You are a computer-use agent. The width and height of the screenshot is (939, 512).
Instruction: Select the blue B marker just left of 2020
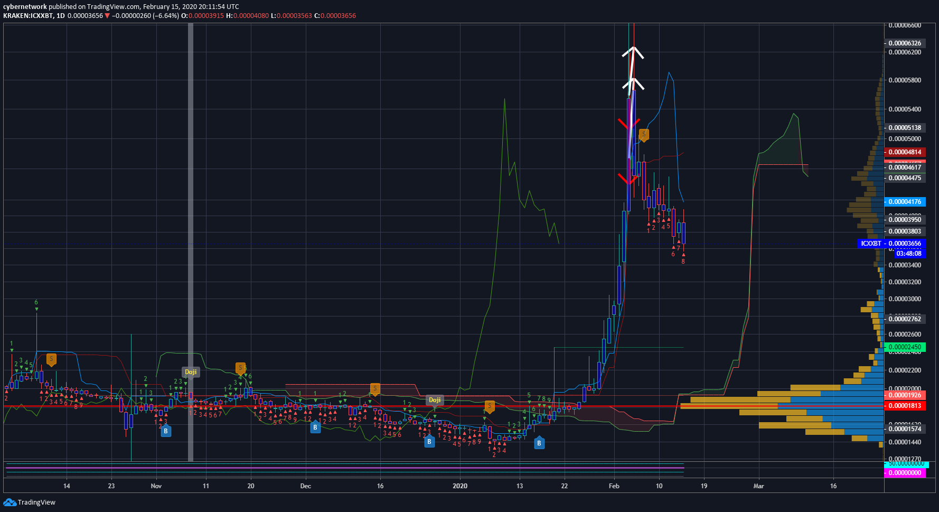pyautogui.click(x=429, y=441)
